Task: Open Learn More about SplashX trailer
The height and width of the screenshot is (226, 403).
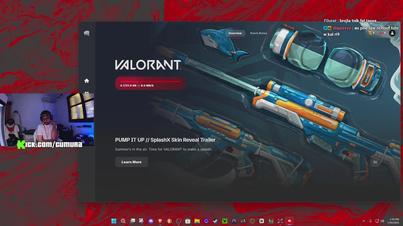Action: pos(131,162)
